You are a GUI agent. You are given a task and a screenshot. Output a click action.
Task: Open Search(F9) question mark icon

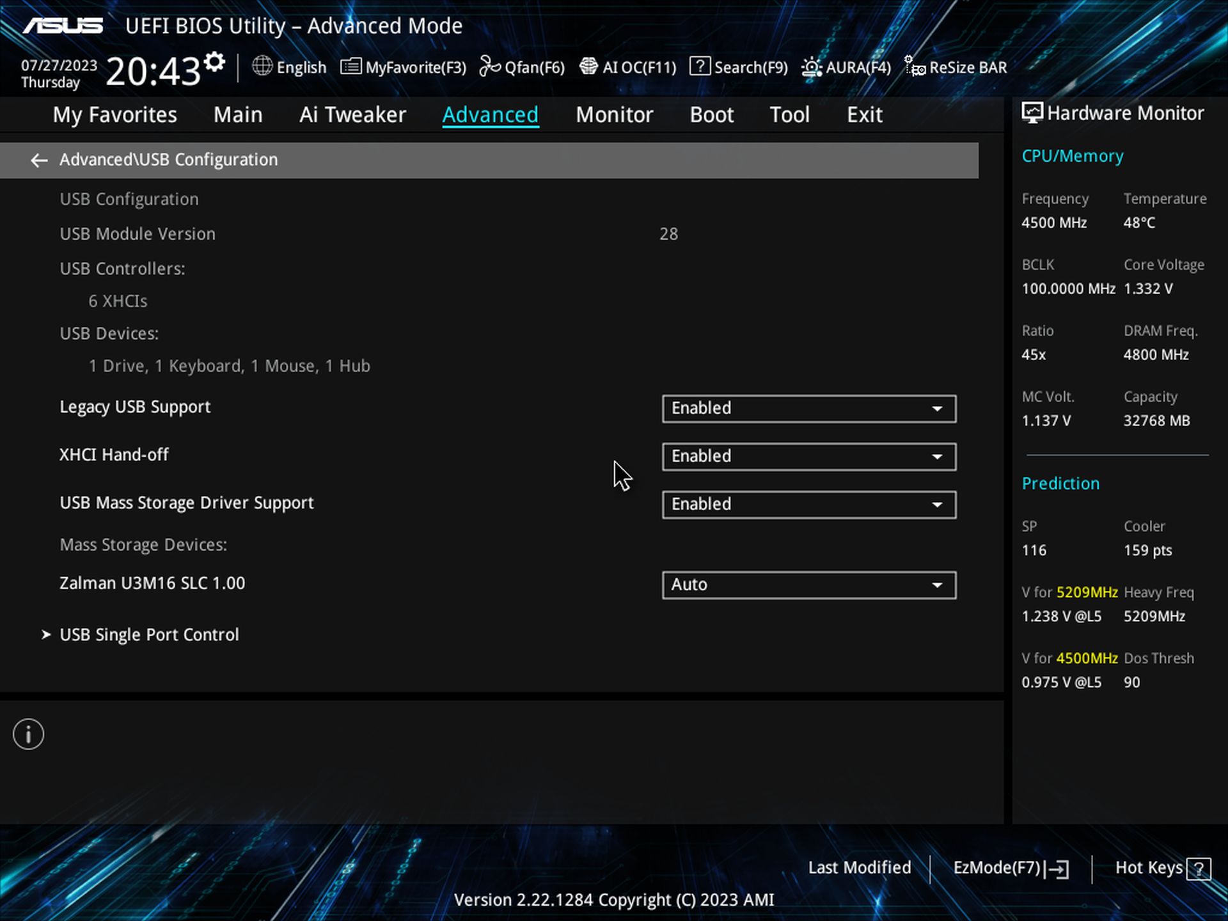coord(700,67)
